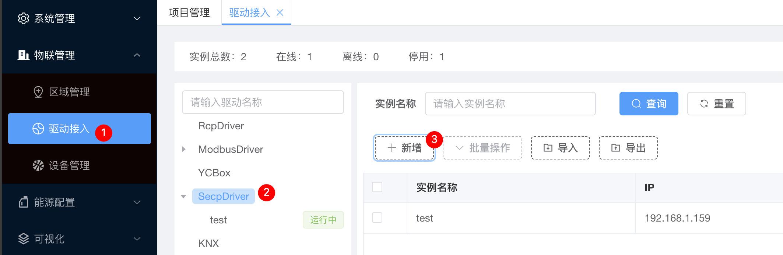783x255 pixels.
Task: Click the 查询 search button
Action: 649,104
